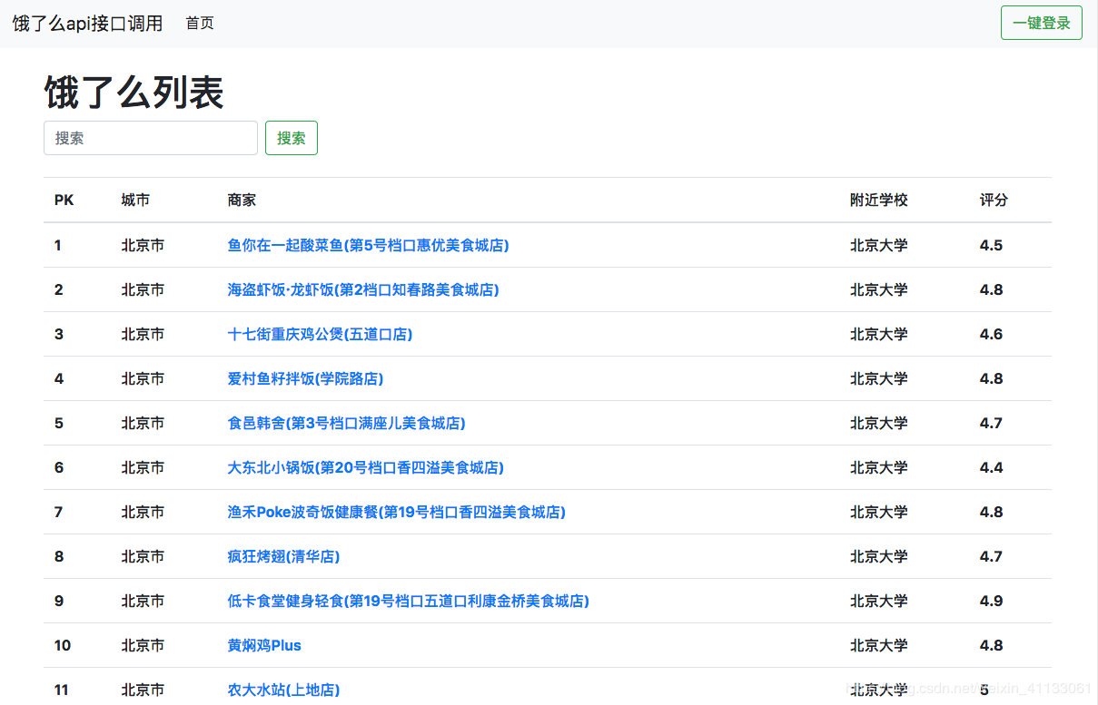Screen dimensions: 1098x705
Task: Click the 商家 column header
Action: coord(242,200)
